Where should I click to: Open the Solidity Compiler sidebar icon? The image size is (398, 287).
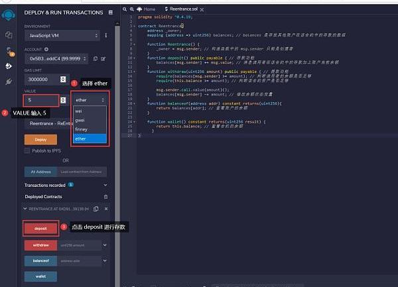[9, 50]
